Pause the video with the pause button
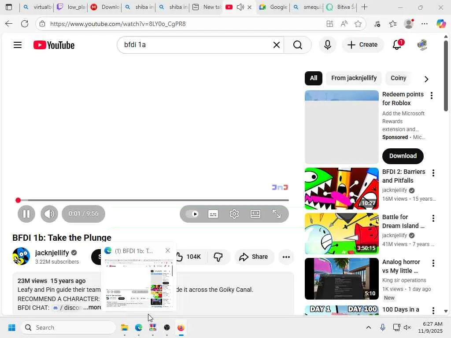451x338 pixels. click(x=26, y=214)
